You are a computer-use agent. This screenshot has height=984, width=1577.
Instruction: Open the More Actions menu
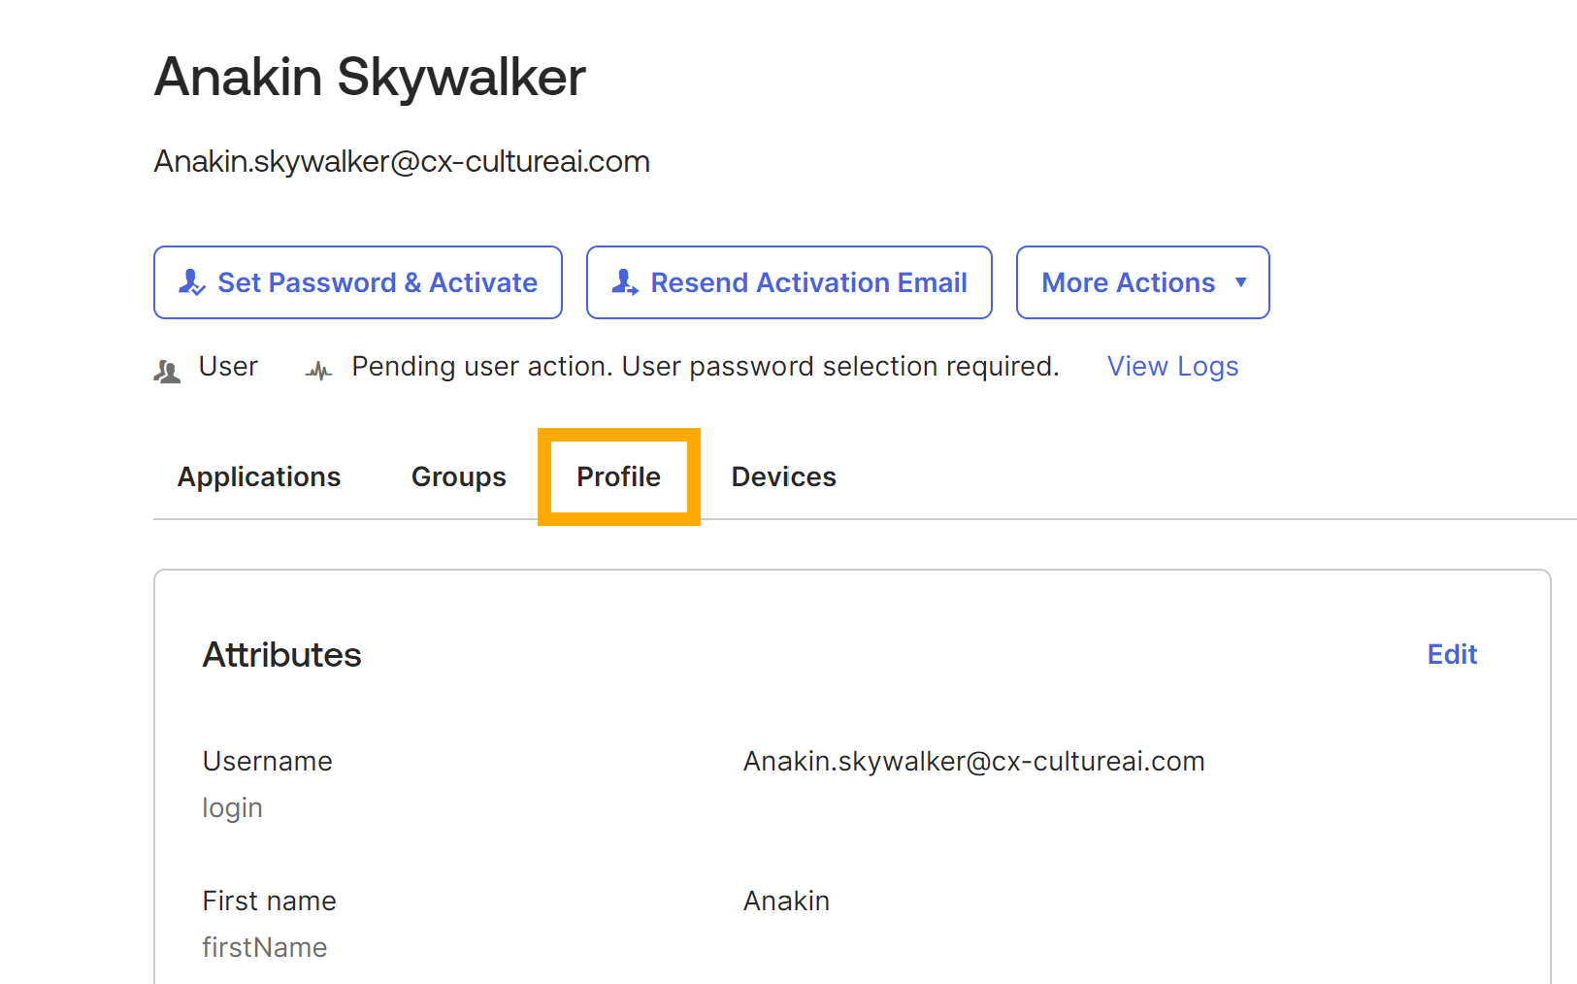click(x=1142, y=282)
